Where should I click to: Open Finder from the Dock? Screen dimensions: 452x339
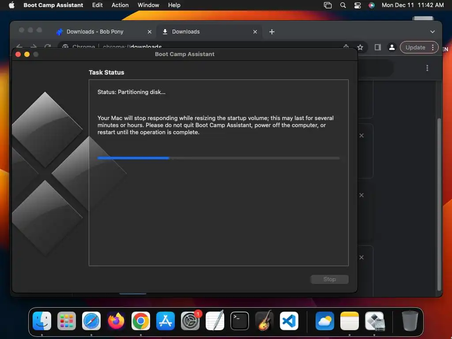[x=42, y=321]
